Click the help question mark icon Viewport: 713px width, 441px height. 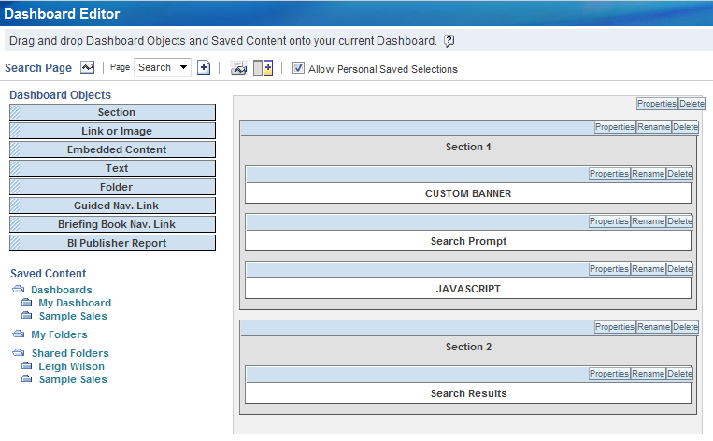449,41
